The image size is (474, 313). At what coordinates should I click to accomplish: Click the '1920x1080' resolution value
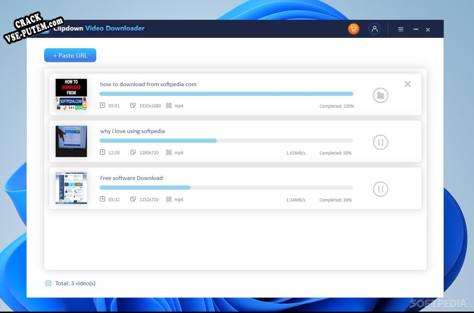pos(150,106)
